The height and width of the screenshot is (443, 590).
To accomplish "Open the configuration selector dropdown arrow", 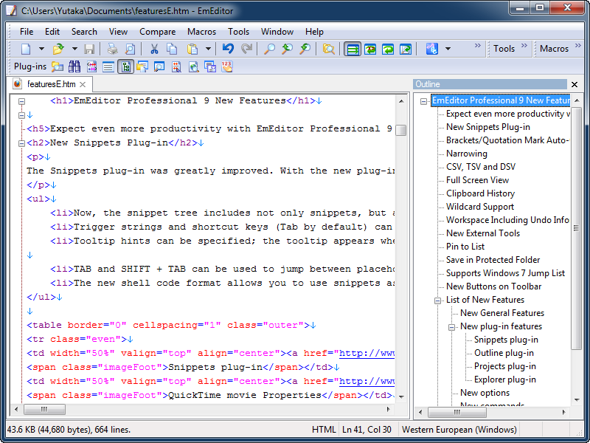I will pos(448,49).
